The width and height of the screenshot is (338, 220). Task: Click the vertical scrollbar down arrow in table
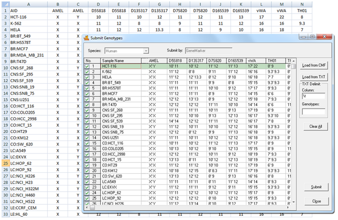click(293, 202)
